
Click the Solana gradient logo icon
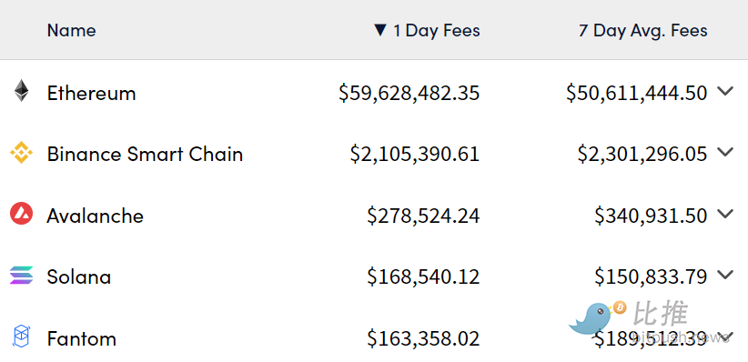pos(21,276)
